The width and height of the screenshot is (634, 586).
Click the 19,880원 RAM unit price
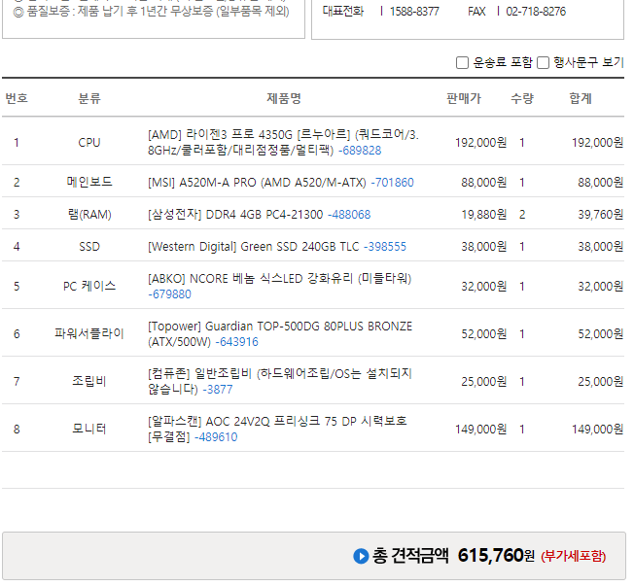484,215
